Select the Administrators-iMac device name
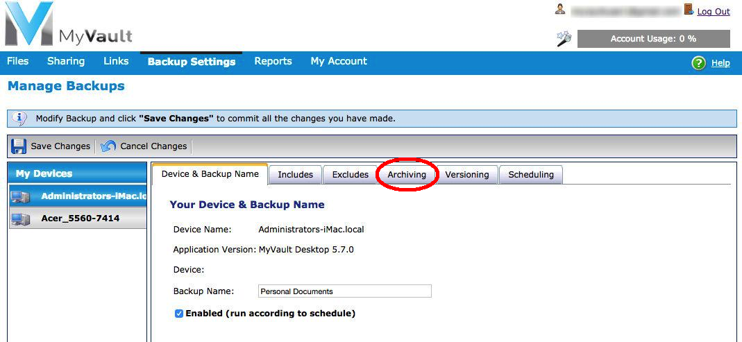Image resolution: width=742 pixels, height=342 pixels. tap(94, 196)
